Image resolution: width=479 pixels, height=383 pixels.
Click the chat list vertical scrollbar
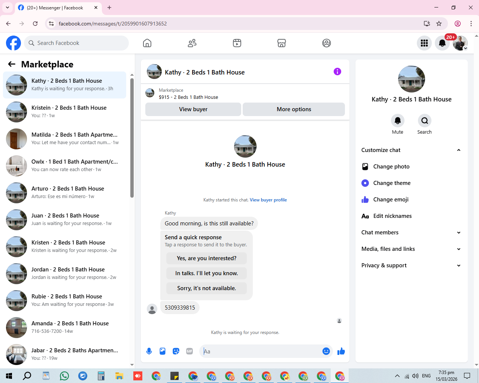[132, 138]
